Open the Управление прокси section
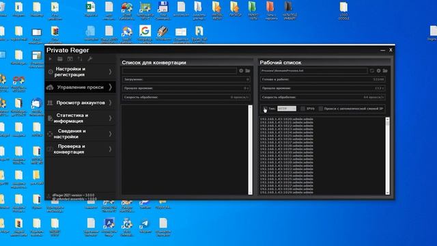The image size is (437, 246). point(81,87)
